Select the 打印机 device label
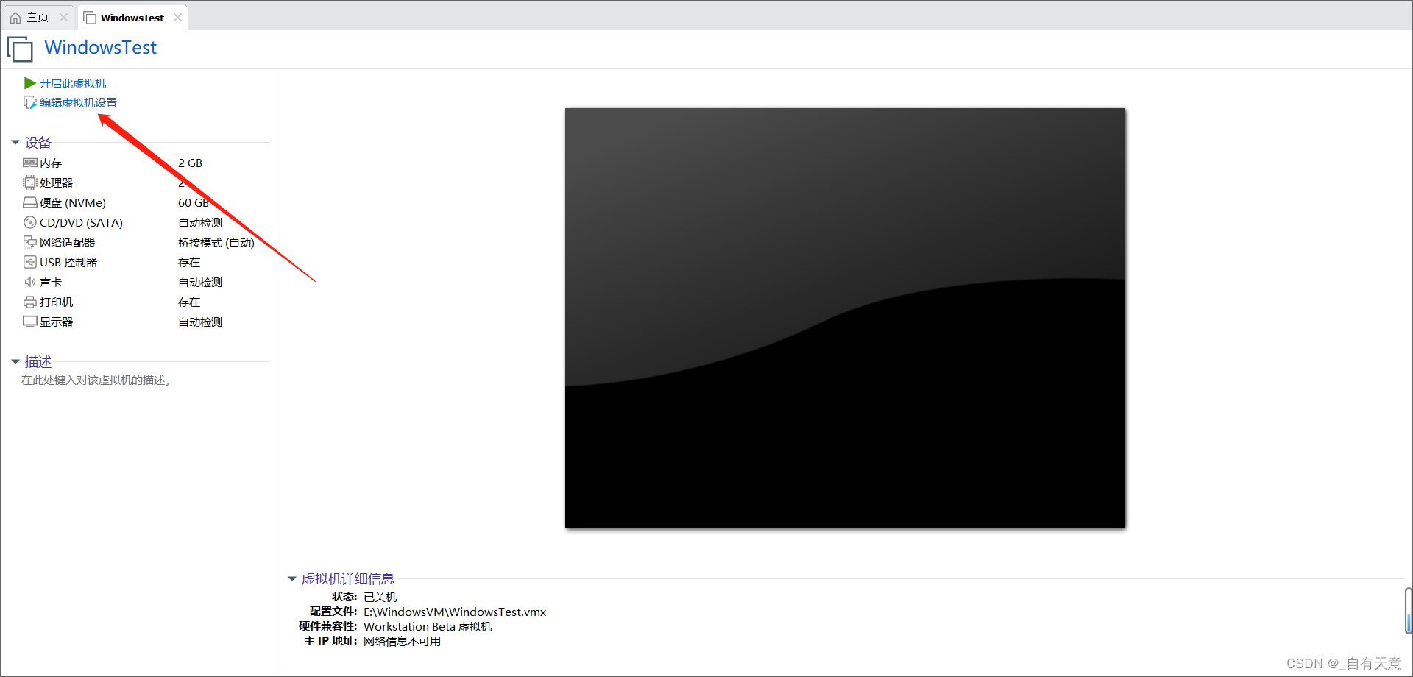 pyautogui.click(x=57, y=302)
